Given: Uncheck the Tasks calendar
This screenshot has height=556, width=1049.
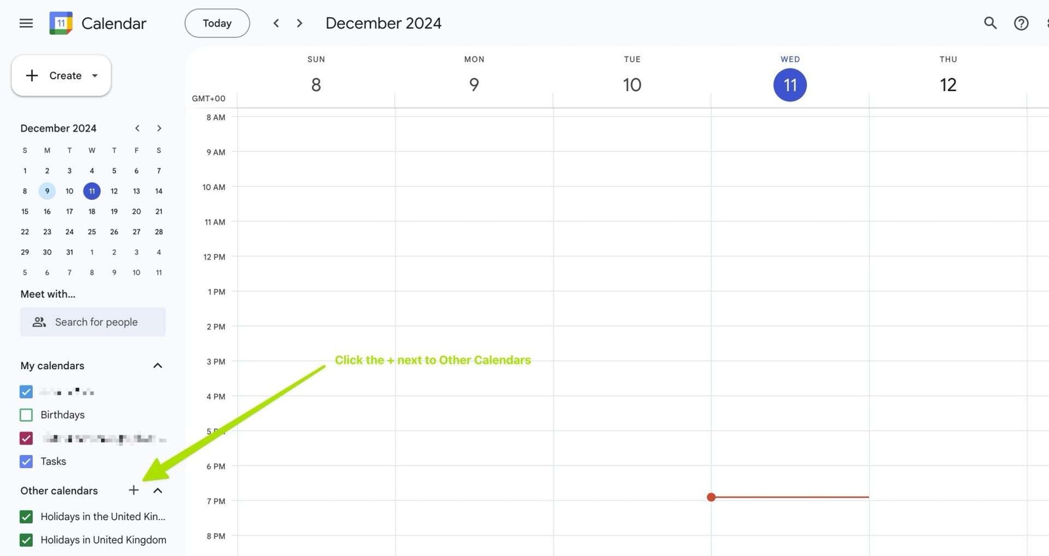Looking at the screenshot, I should tap(26, 461).
